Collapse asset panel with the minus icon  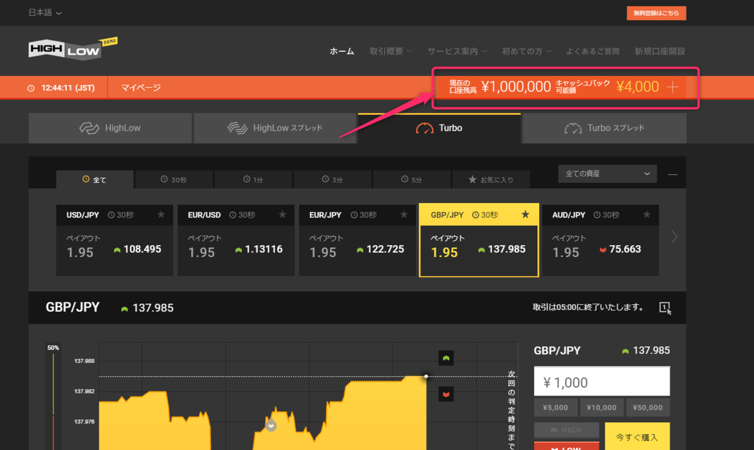pyautogui.click(x=672, y=174)
